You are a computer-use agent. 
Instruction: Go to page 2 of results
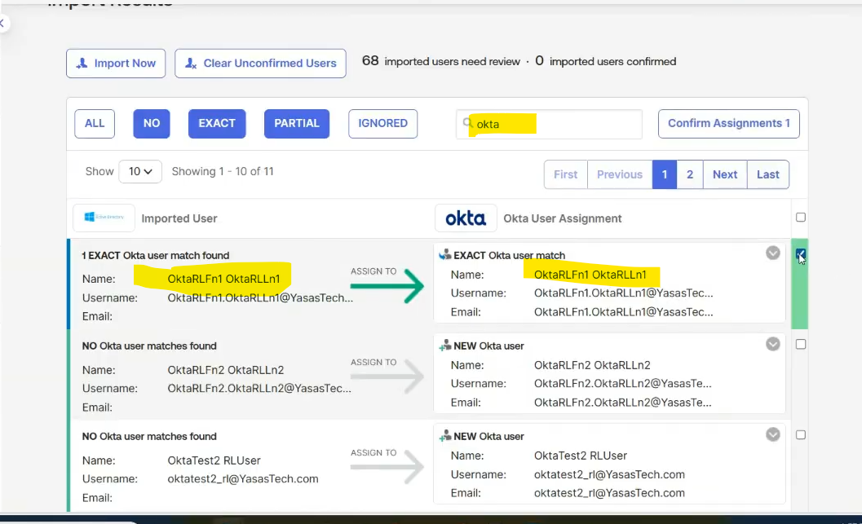pos(690,174)
